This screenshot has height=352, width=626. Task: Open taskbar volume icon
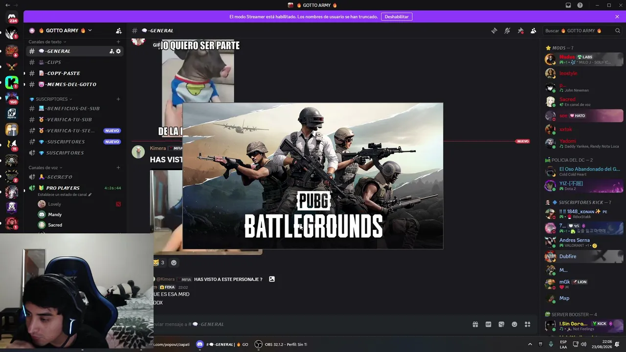pos(584,344)
